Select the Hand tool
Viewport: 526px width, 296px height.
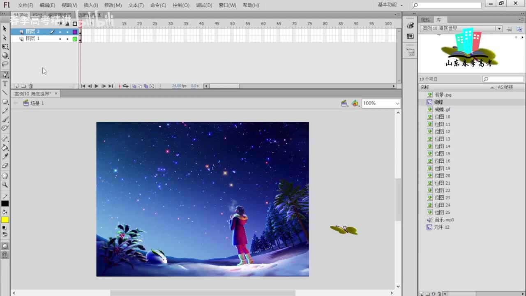5,176
